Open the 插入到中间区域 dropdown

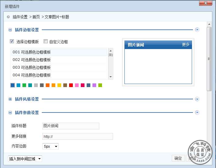coord(25,158)
